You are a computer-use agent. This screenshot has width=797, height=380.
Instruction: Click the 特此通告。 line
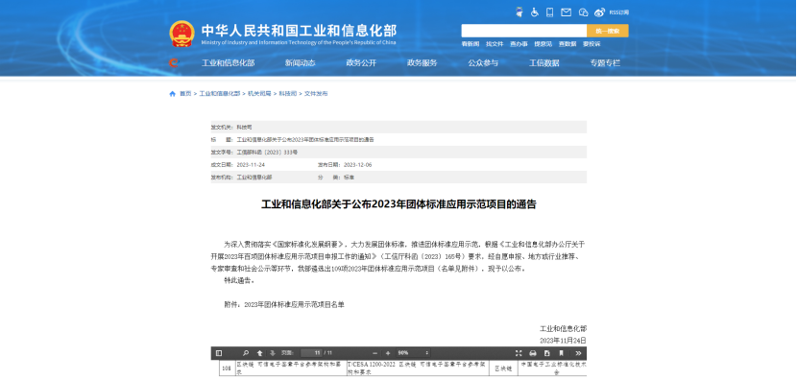[239, 280]
